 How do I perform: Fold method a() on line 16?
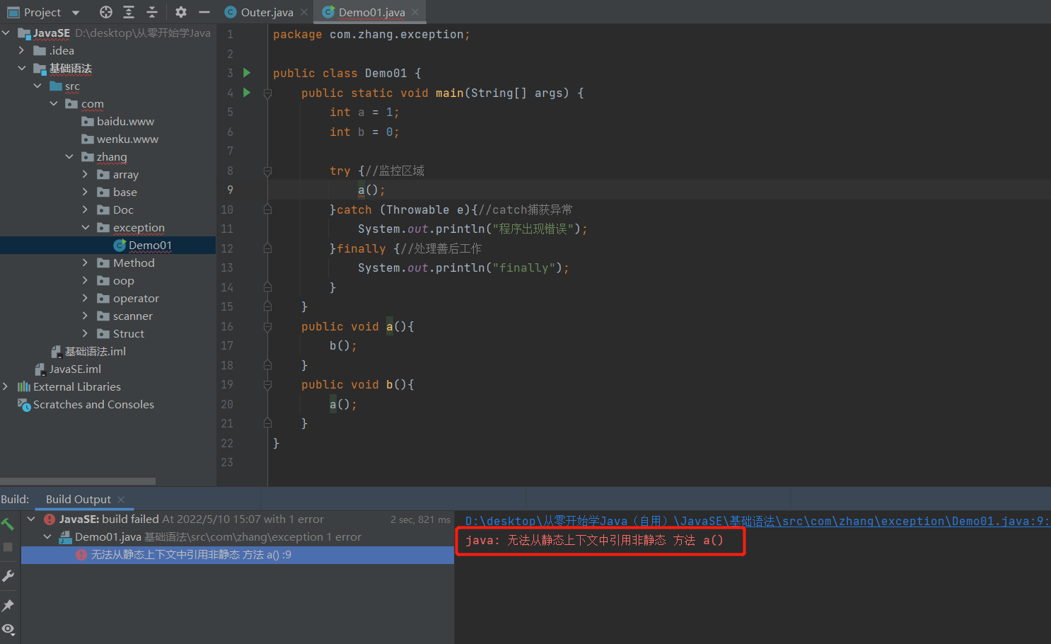(x=267, y=326)
